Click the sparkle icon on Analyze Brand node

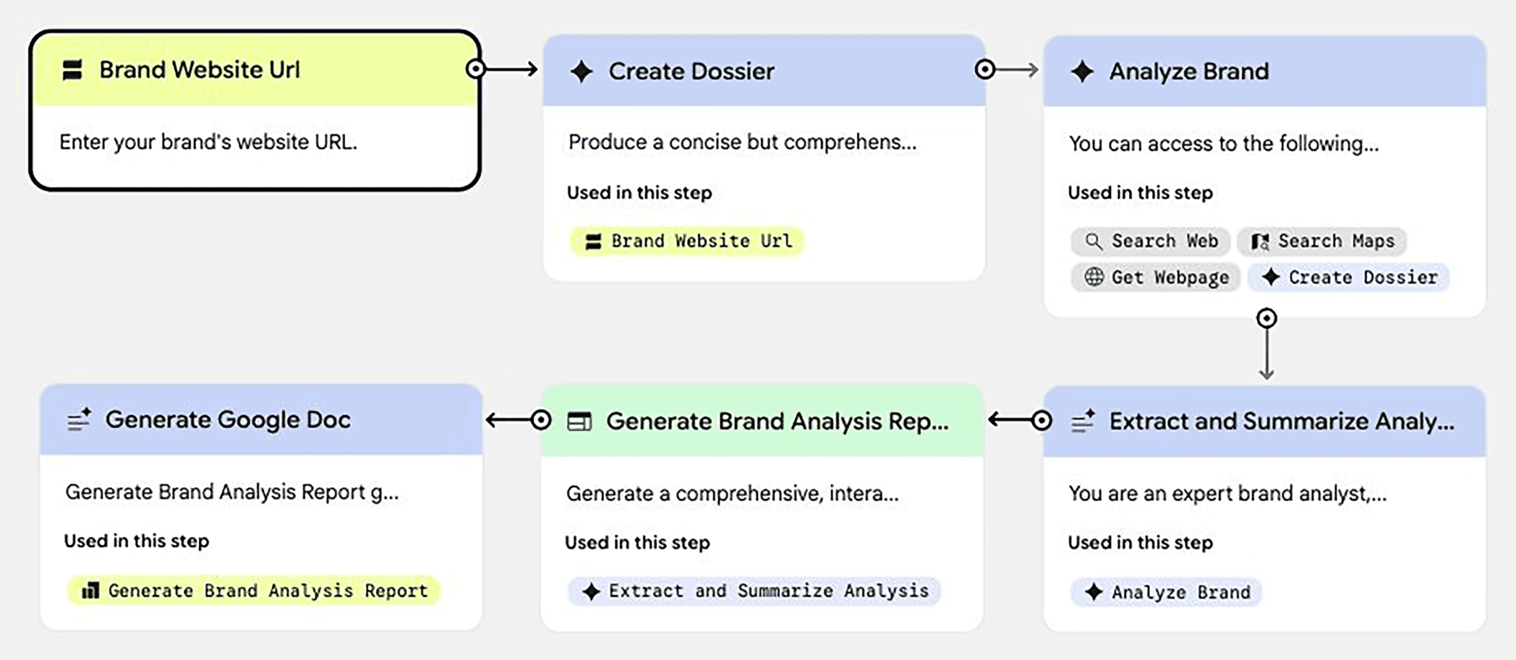(1083, 72)
